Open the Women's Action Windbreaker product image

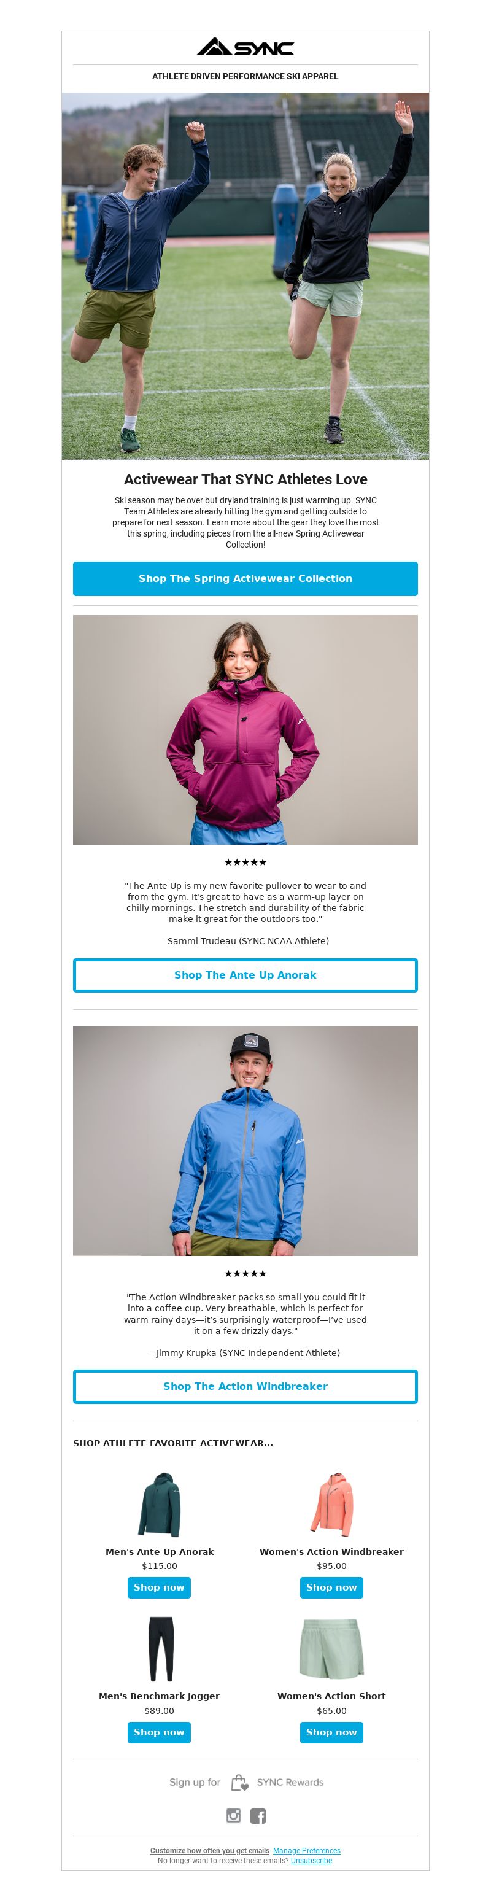(x=331, y=1505)
